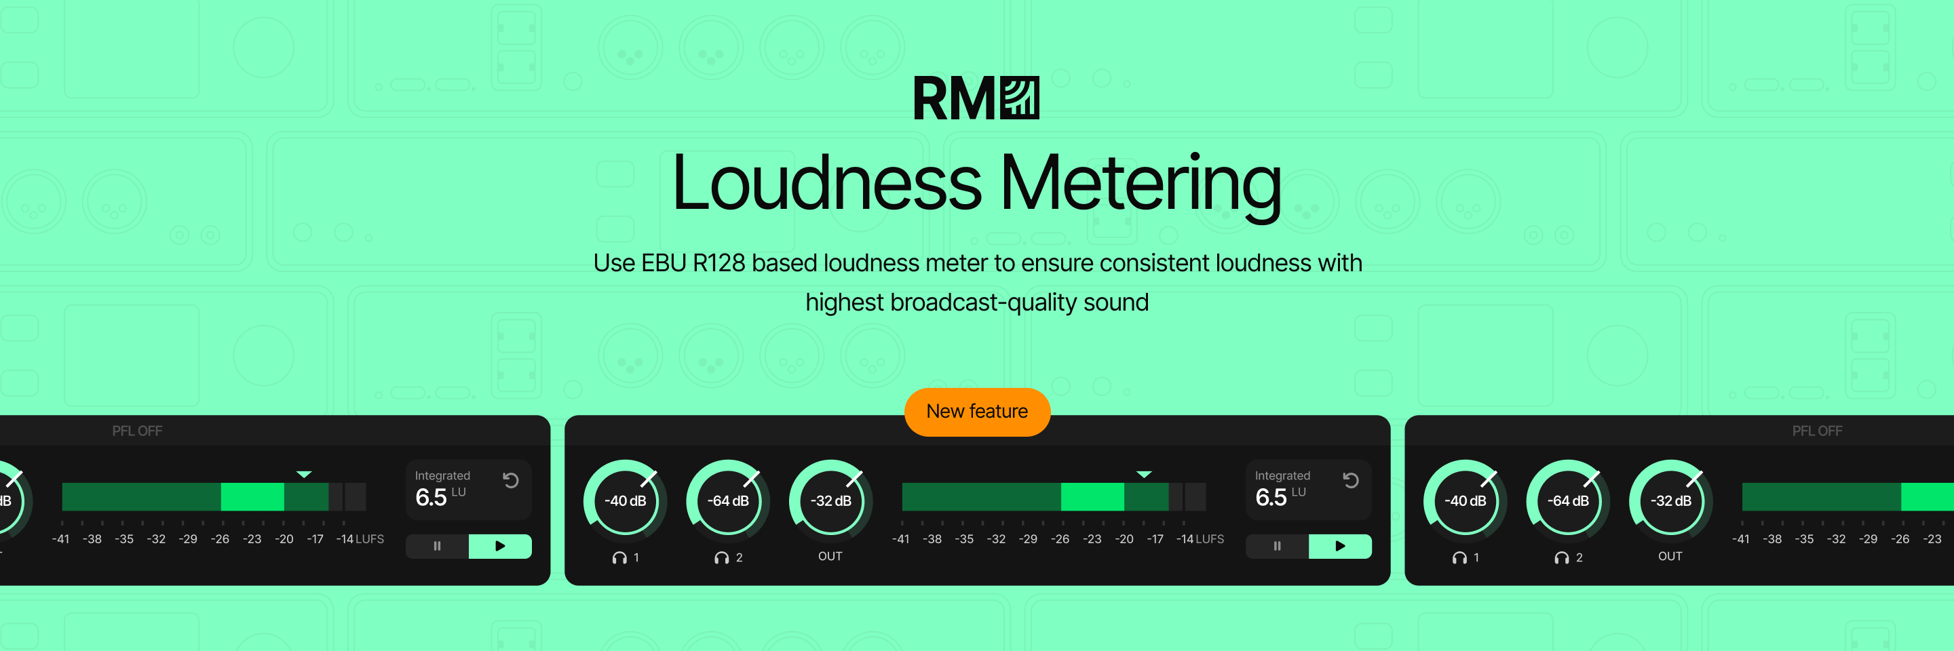1954x651 pixels.
Task: Click the -23 scale label in the middle panel
Action: coord(1092,539)
